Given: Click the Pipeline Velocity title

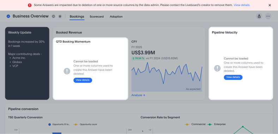Looking at the screenshot, I should [225, 32].
